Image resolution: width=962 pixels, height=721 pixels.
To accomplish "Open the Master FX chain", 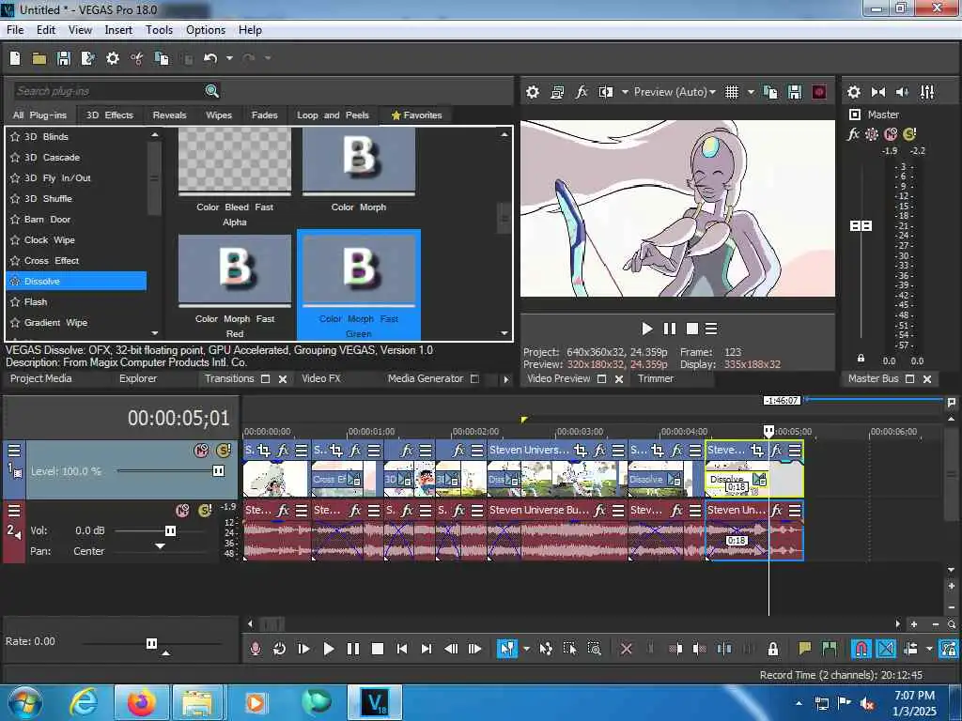I will 853,133.
